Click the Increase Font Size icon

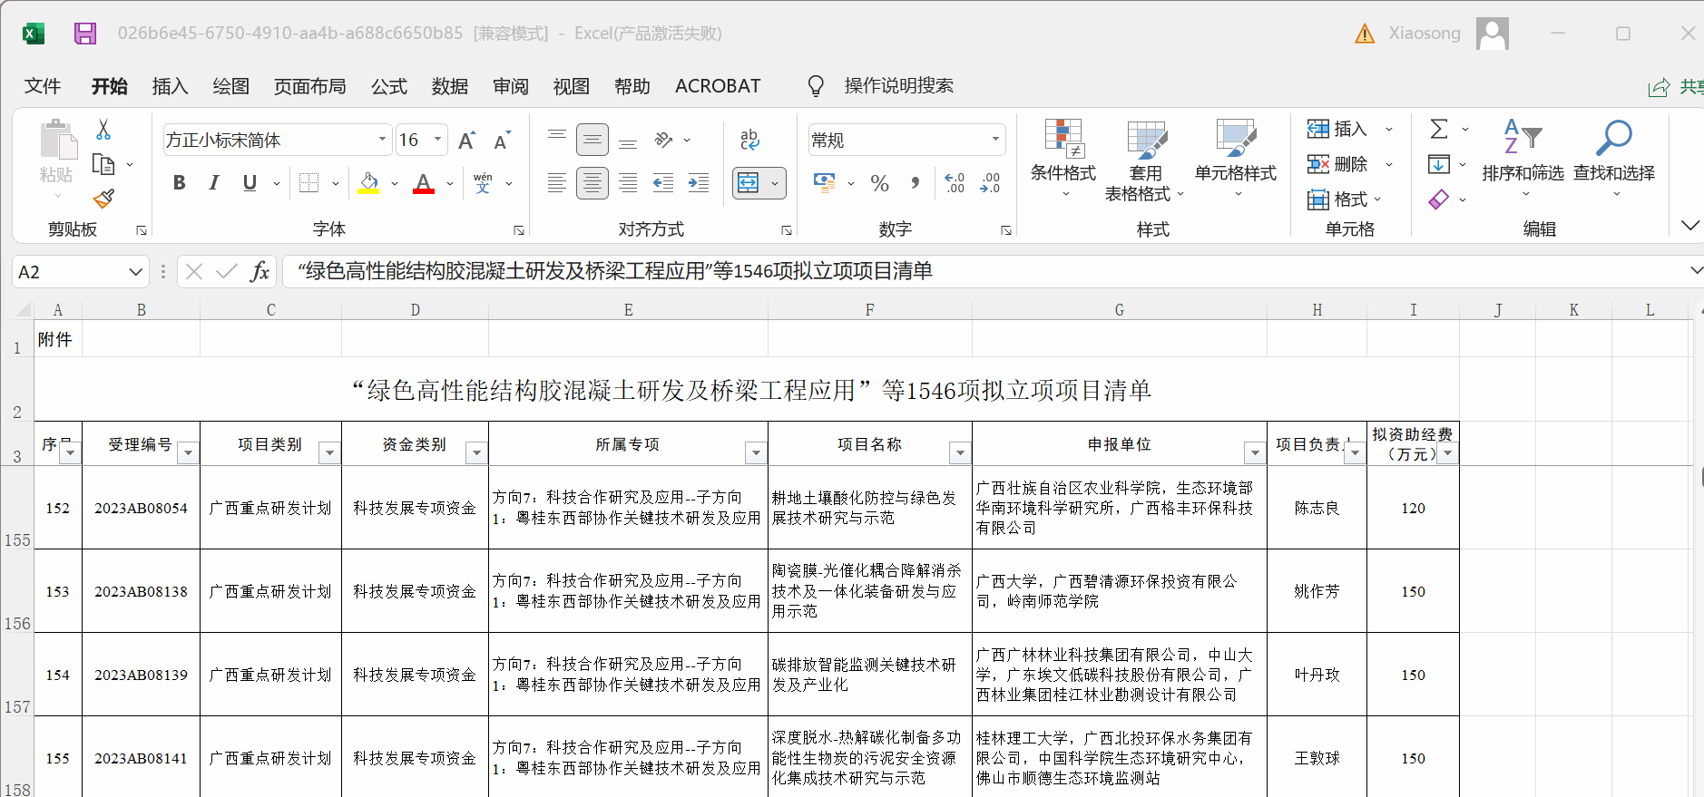click(466, 141)
